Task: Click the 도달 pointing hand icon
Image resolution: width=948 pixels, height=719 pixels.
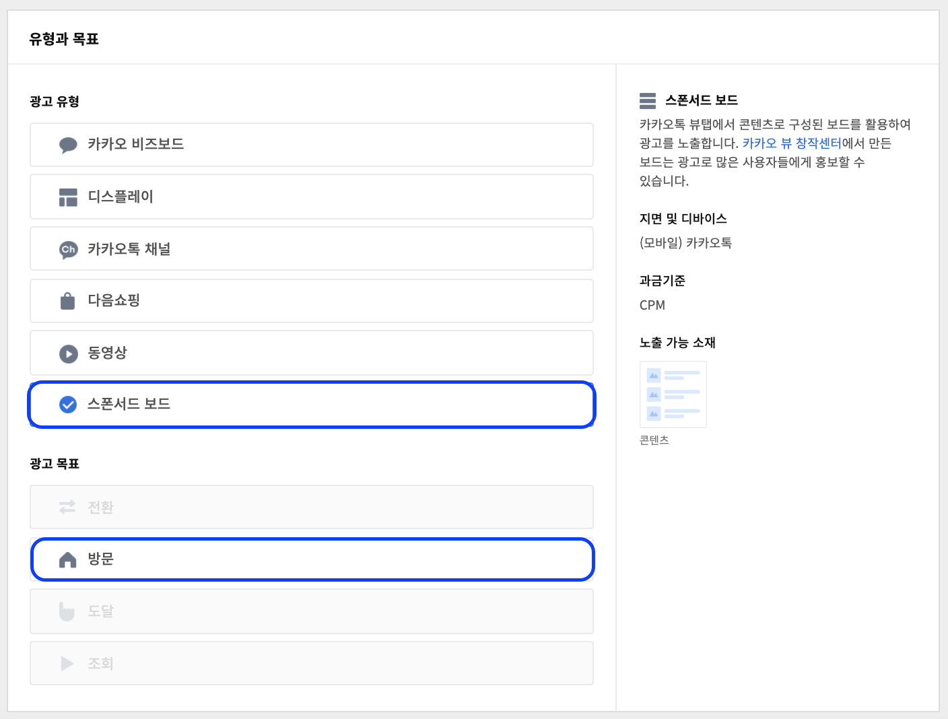Action: (67, 611)
